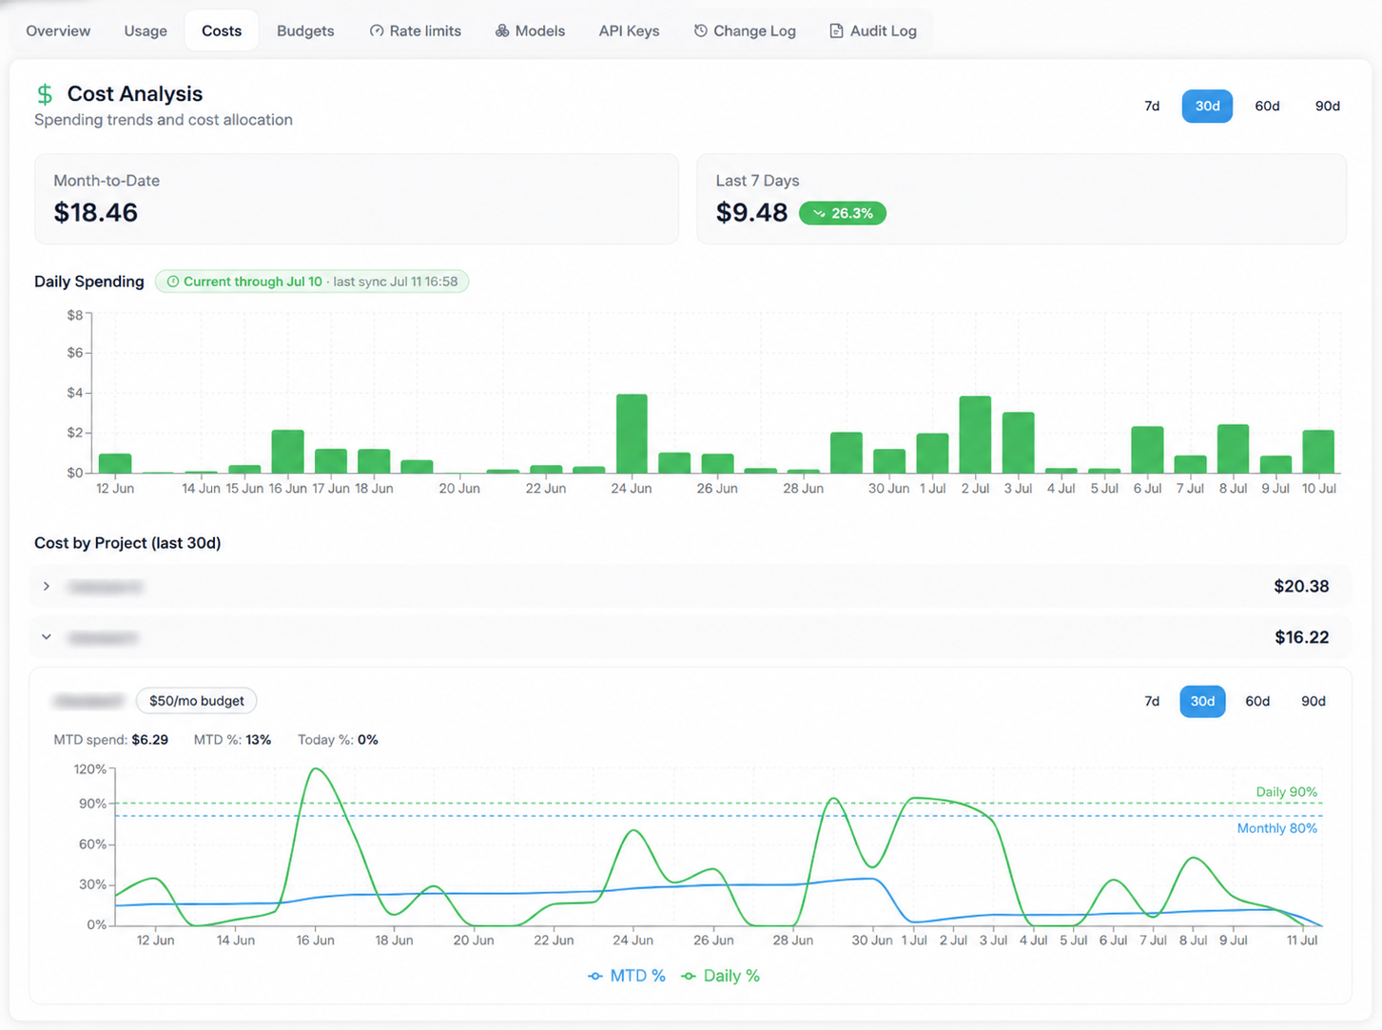Click the Today % 0% value
The image size is (1382, 1030).
click(x=367, y=740)
